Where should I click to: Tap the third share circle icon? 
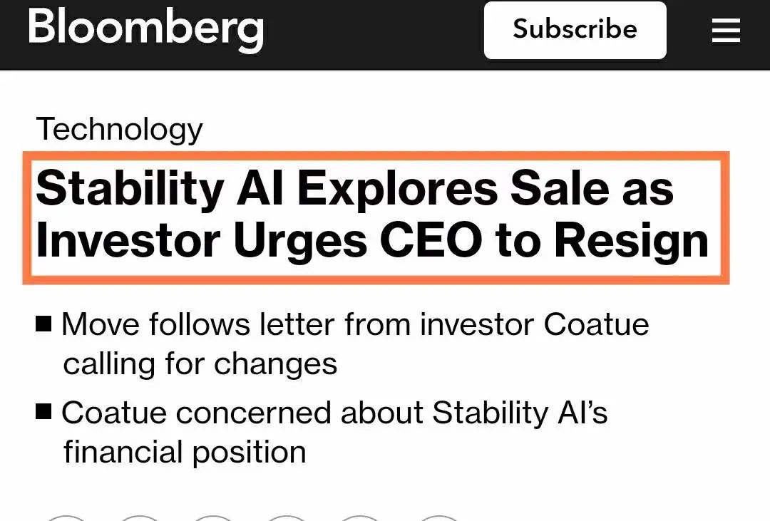(213, 517)
